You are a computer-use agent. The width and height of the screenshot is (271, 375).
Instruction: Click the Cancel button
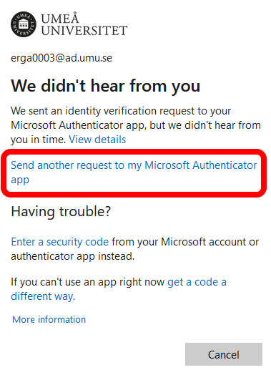[224, 354]
